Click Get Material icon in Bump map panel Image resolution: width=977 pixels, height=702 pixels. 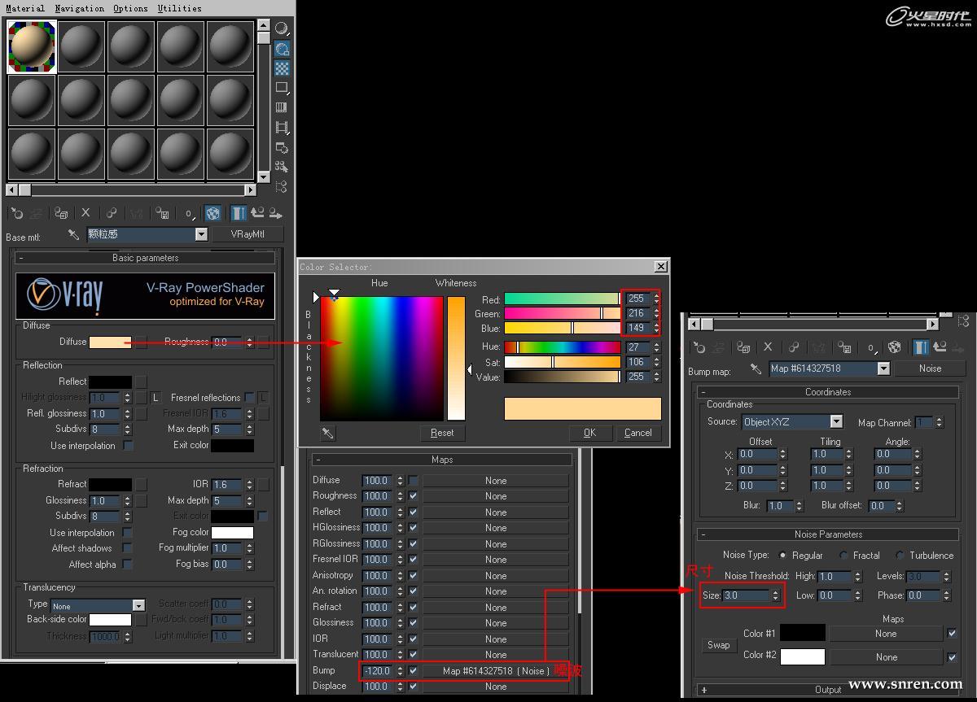coord(699,347)
